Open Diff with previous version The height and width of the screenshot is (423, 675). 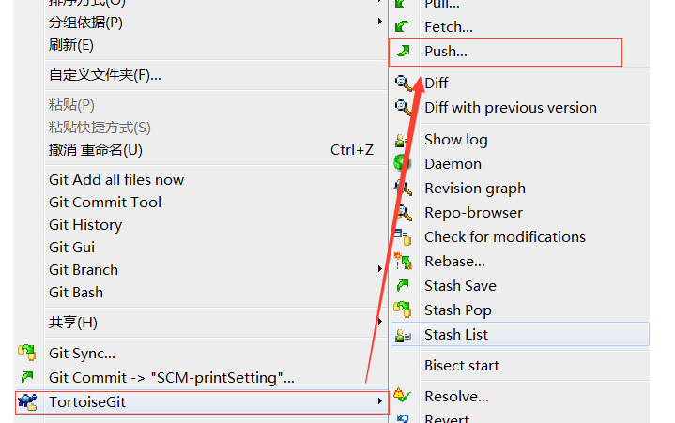coord(510,107)
